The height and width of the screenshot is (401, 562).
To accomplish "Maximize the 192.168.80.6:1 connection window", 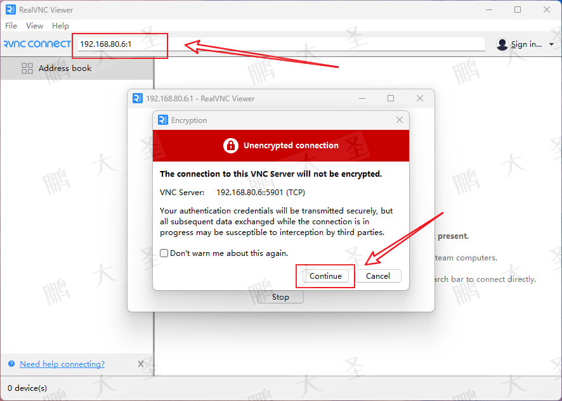I will pyautogui.click(x=391, y=98).
